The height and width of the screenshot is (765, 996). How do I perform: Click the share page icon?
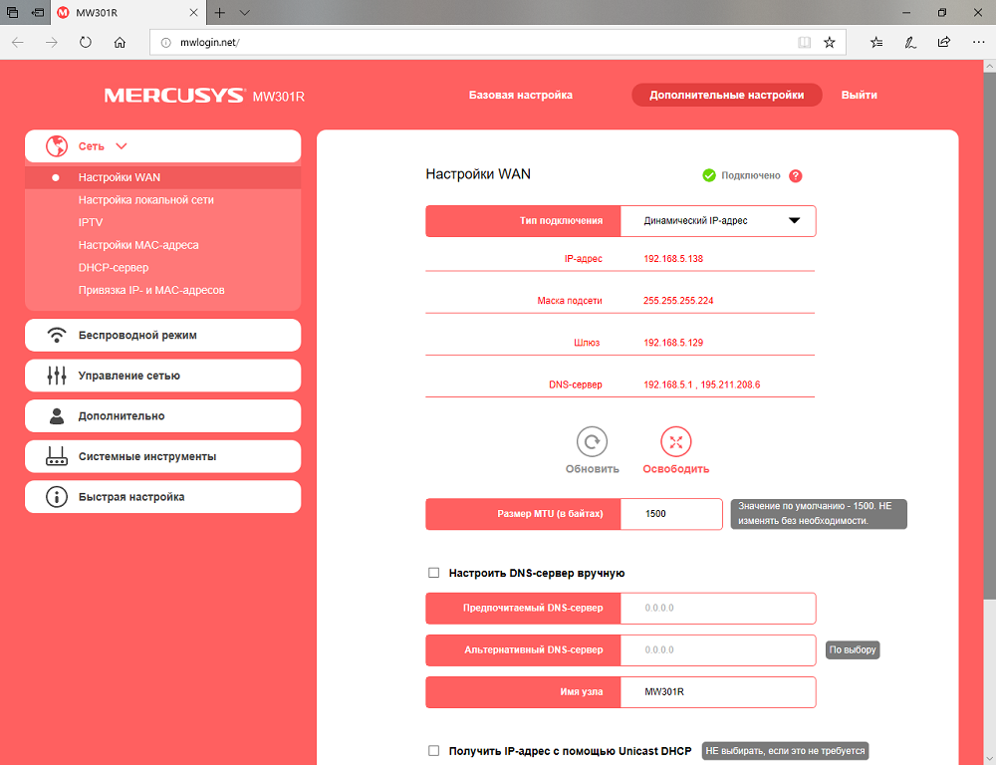pos(944,43)
